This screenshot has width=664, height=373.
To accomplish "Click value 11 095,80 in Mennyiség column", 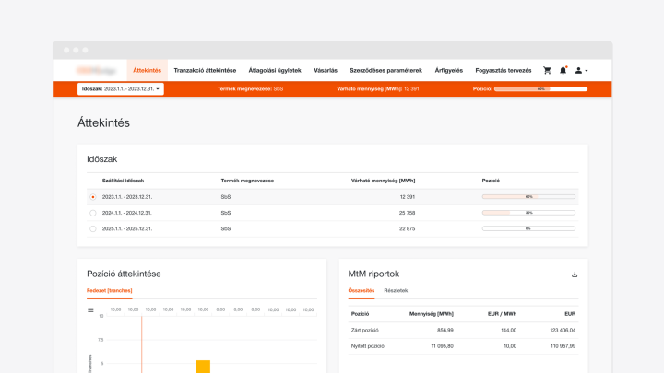I will [442, 346].
